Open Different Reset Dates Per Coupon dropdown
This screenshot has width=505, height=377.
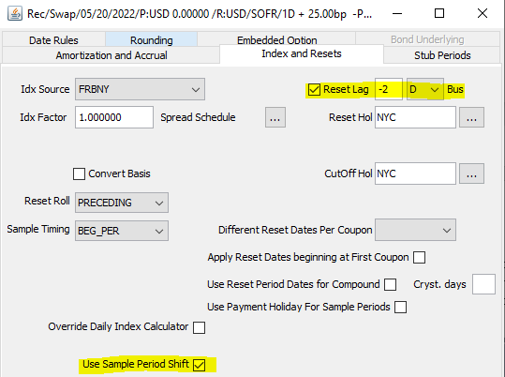[x=415, y=230]
